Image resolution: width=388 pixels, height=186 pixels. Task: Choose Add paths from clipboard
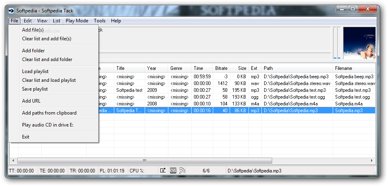54,113
